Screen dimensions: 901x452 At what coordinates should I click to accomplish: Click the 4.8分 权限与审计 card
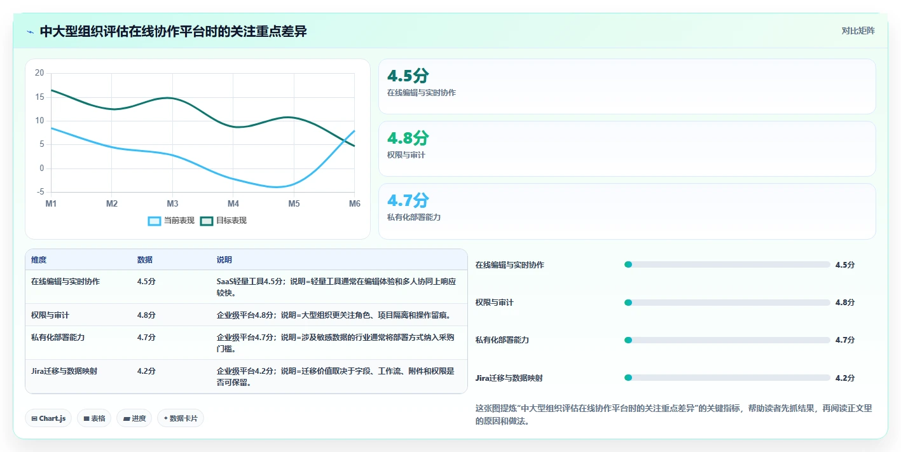(627, 149)
